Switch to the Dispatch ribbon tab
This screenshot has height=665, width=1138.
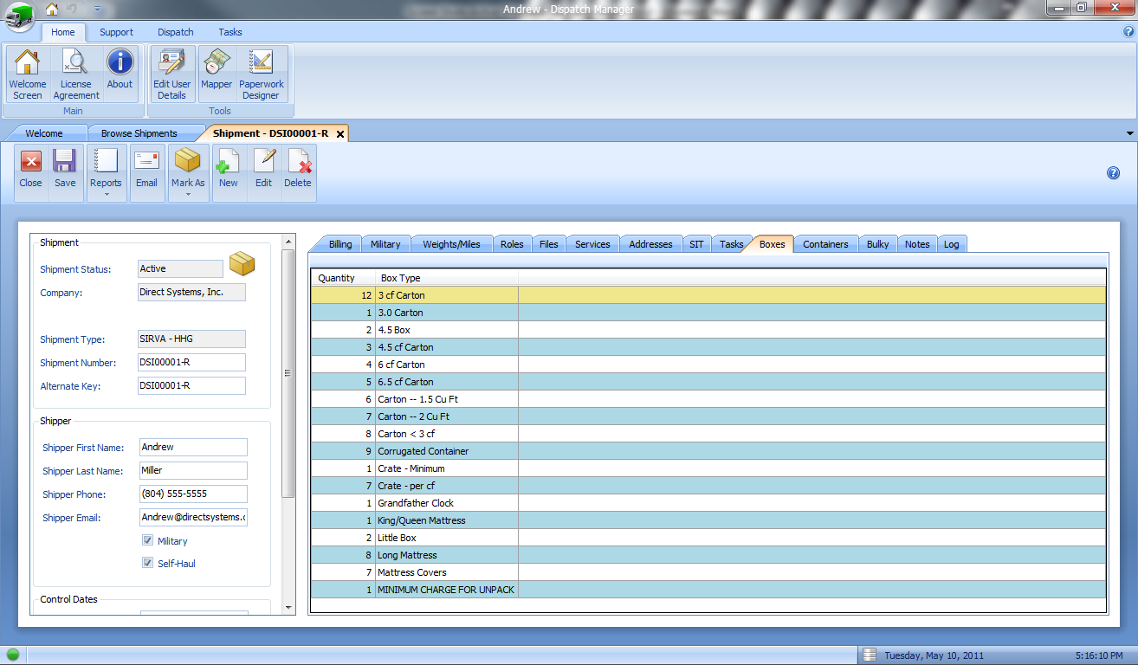tap(175, 32)
